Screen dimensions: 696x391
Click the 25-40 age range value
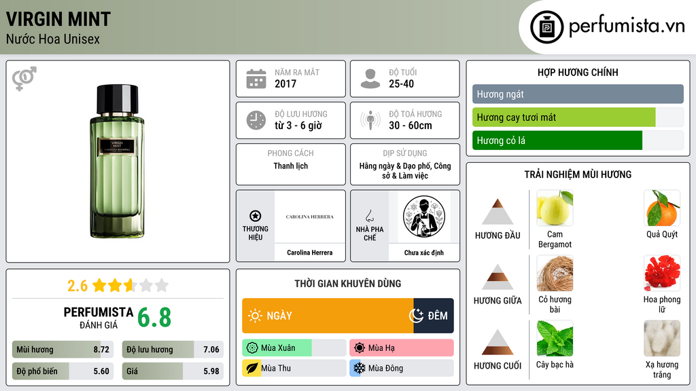pos(401,83)
